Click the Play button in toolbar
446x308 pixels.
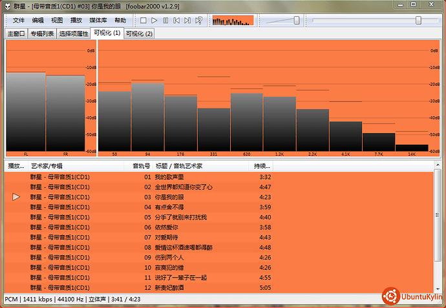(154, 21)
